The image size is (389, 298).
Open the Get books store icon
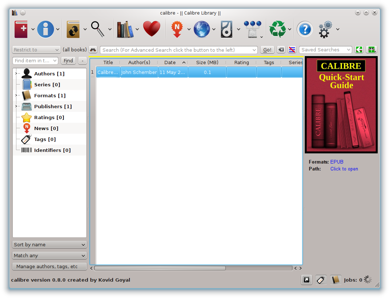[203, 29]
